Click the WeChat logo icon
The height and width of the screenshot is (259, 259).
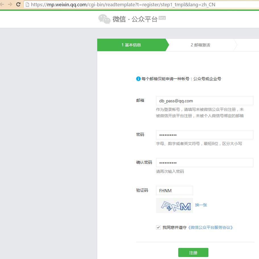click(x=104, y=19)
